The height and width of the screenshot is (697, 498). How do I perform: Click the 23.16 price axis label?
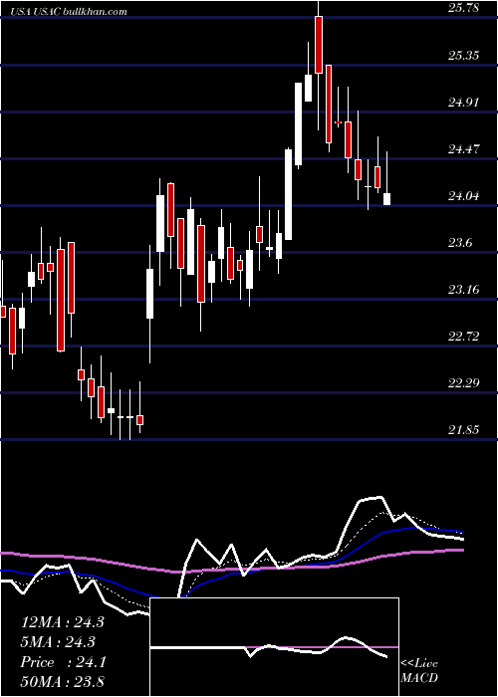(x=464, y=290)
